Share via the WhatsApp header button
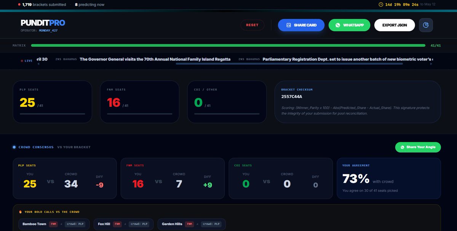 click(x=349, y=25)
